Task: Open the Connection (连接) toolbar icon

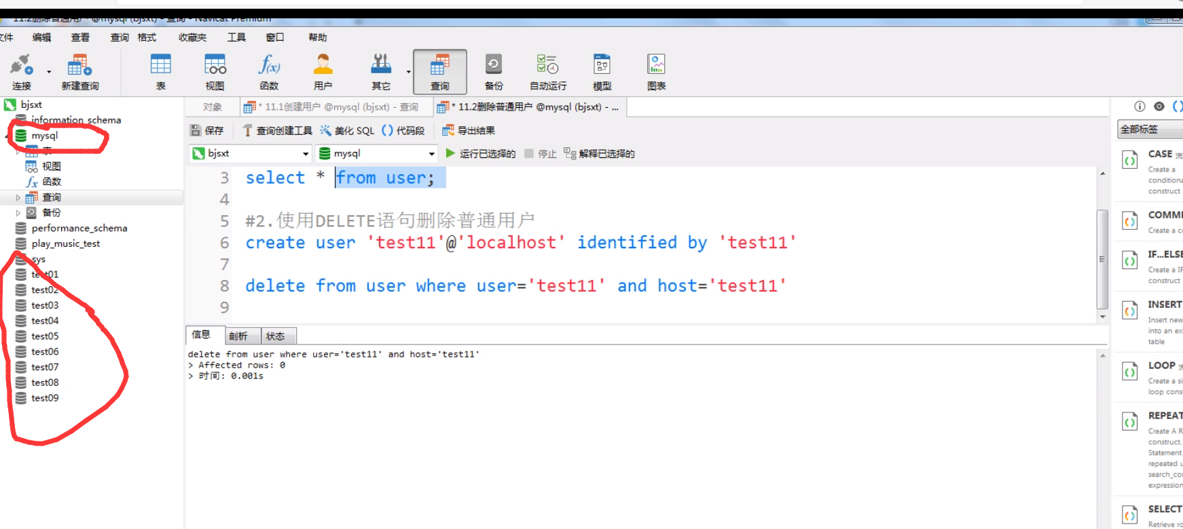Action: point(22,72)
